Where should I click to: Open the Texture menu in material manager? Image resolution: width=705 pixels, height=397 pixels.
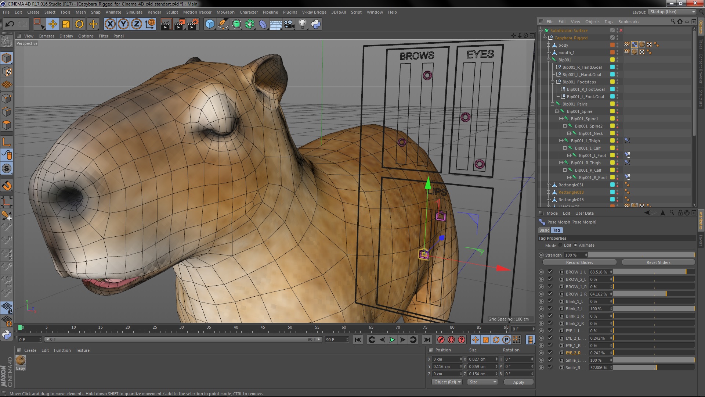coord(83,350)
